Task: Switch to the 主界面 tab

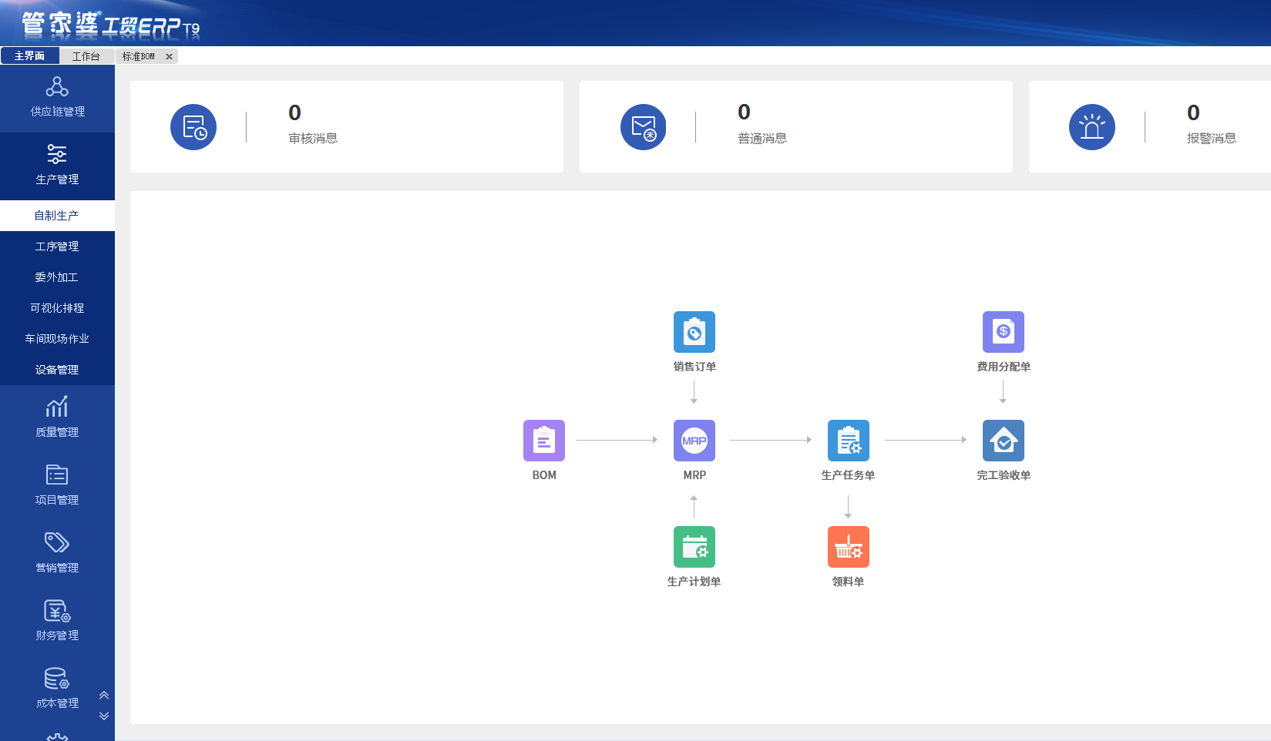Action: click(29, 56)
